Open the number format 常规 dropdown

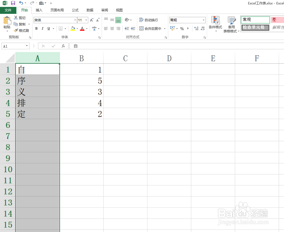coord(204,20)
